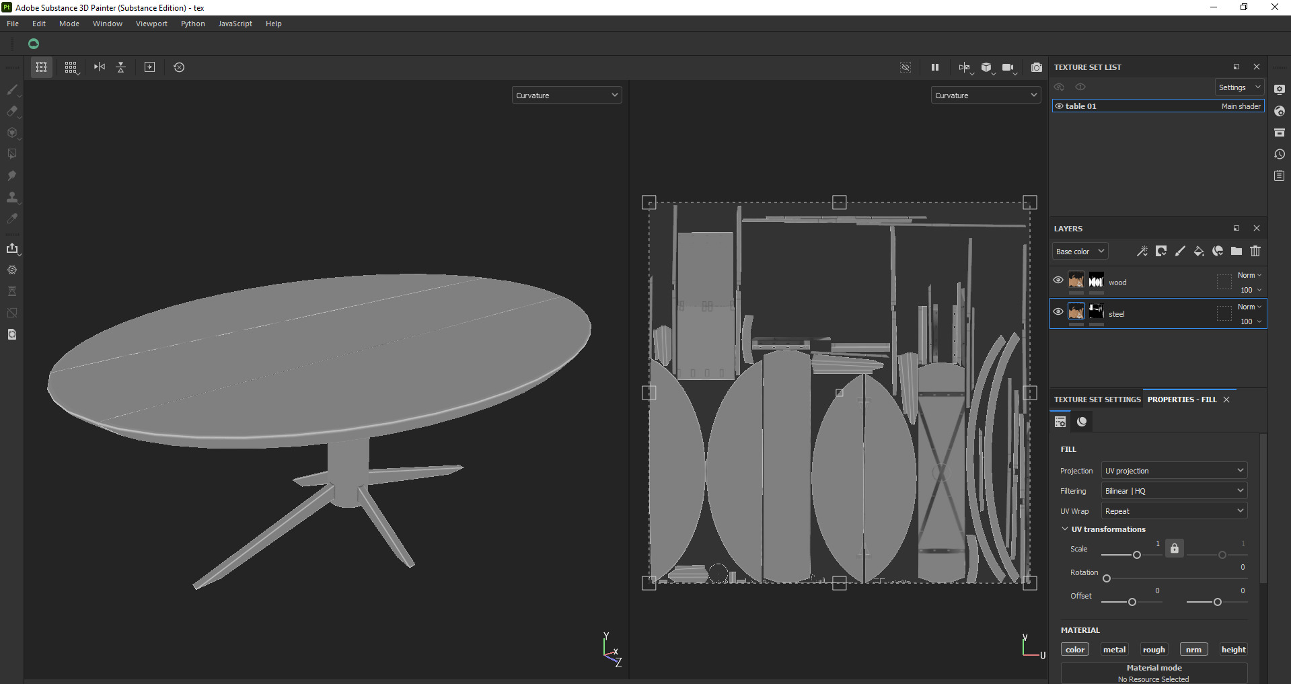The width and height of the screenshot is (1291, 684).
Task: Open the File menu
Action: click(13, 24)
